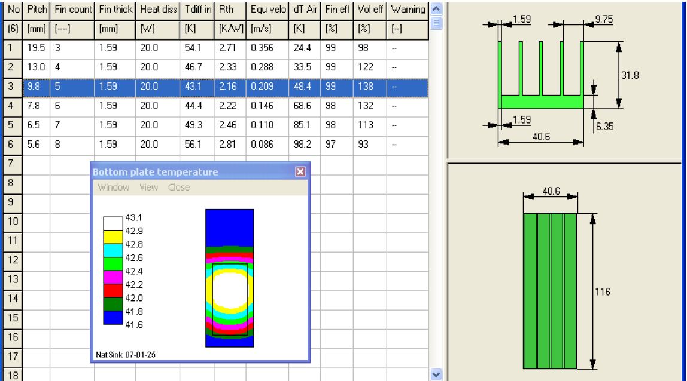Image resolution: width=687 pixels, height=381 pixels.
Task: Click the table scrollbar down arrow
Action: tap(436, 374)
